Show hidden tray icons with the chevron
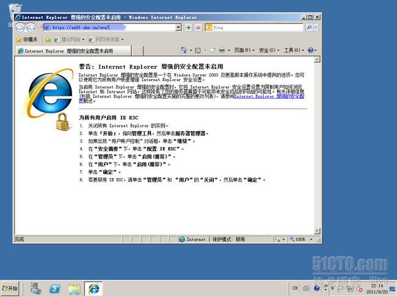The height and width of the screenshot is (297, 397). pyautogui.click(x=332, y=288)
